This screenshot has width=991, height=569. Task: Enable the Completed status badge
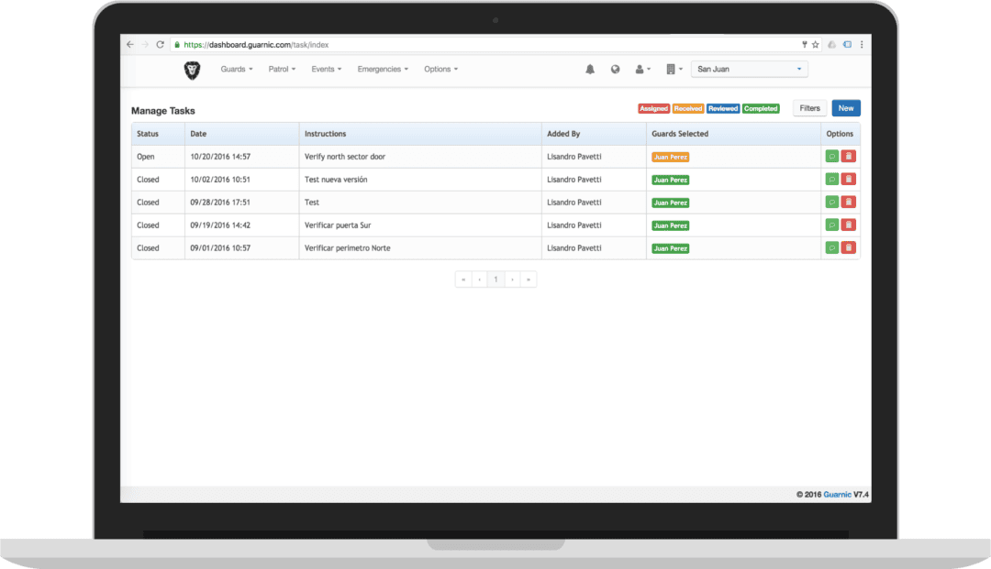click(x=761, y=108)
